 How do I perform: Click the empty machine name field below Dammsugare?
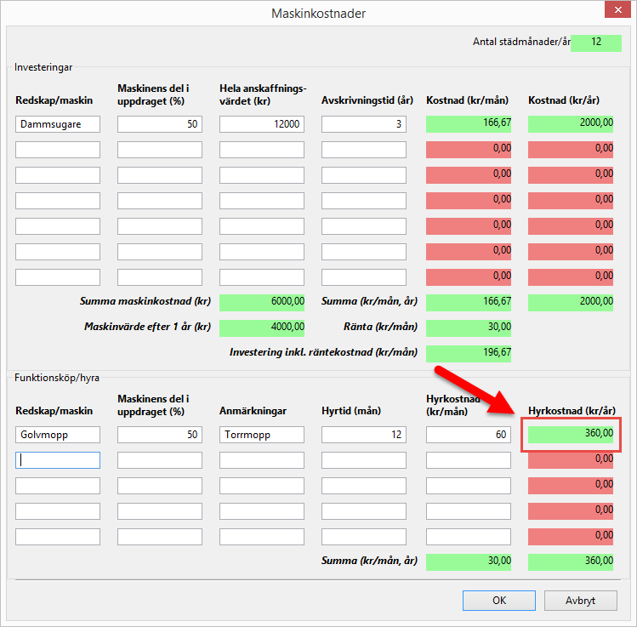(58, 150)
